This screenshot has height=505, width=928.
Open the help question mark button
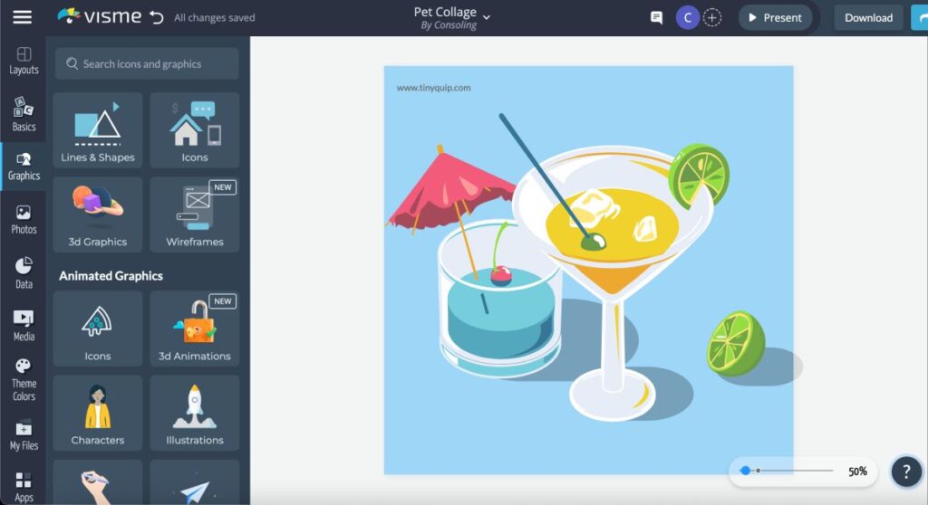coord(905,472)
